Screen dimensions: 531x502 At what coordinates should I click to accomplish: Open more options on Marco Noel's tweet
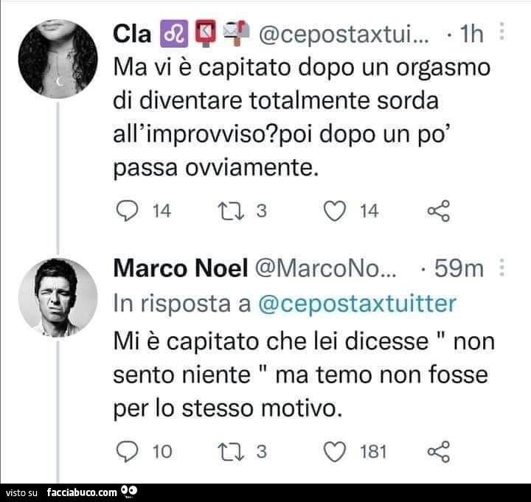(x=502, y=268)
